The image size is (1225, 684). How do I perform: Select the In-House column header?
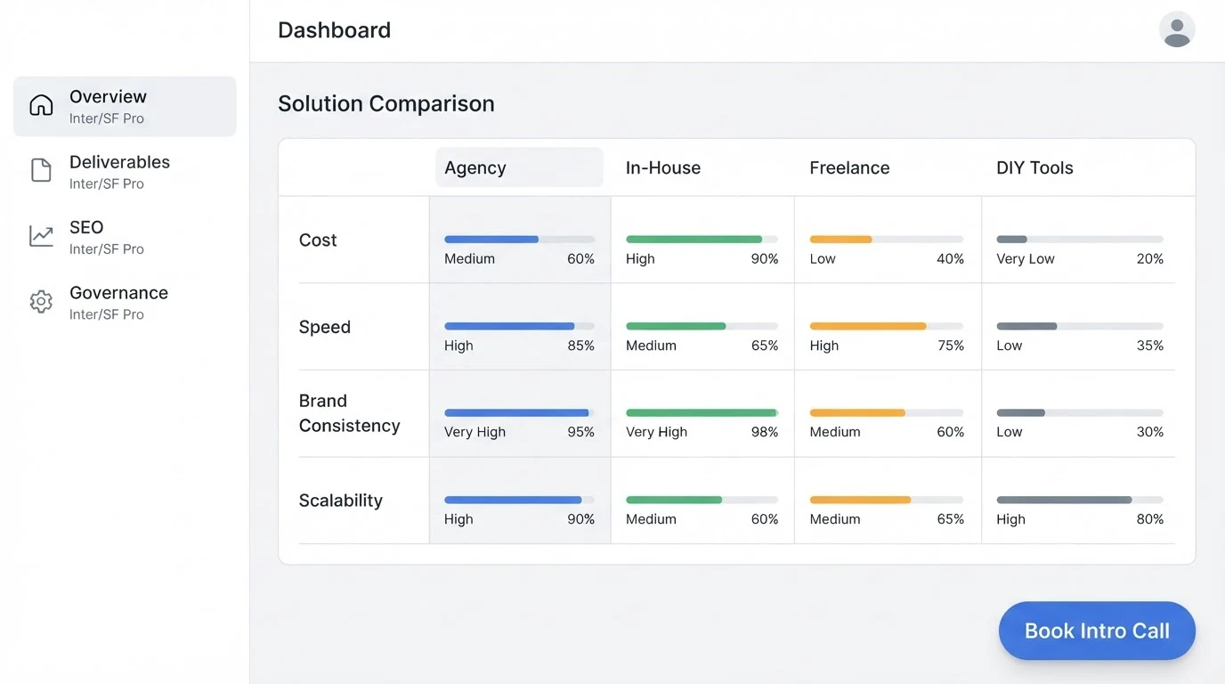[x=663, y=167]
